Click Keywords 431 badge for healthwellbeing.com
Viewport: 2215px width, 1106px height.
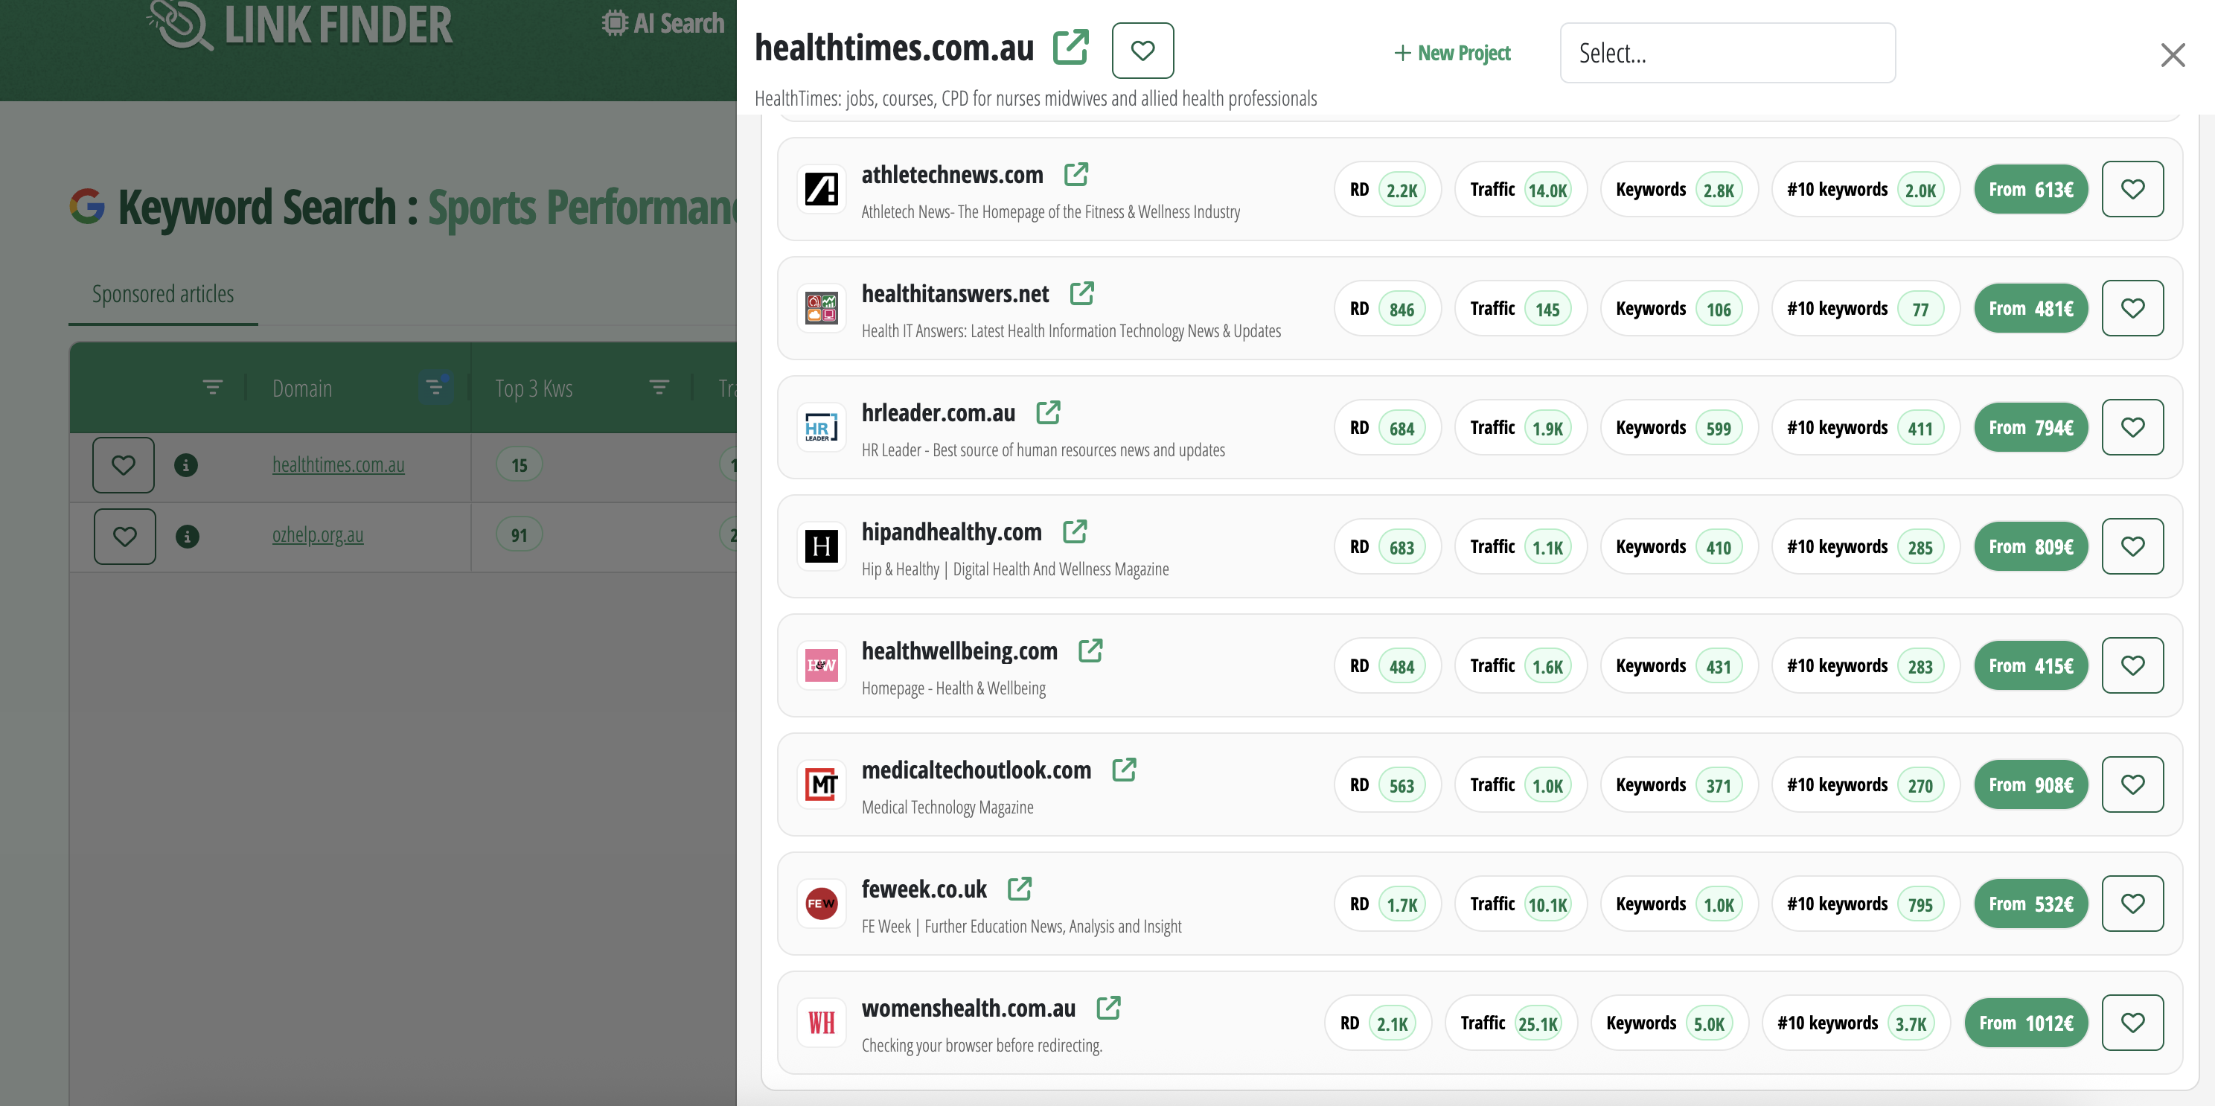pos(1678,665)
